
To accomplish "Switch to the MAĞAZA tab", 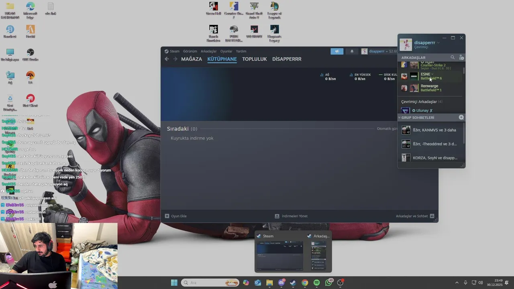I will pos(192,59).
